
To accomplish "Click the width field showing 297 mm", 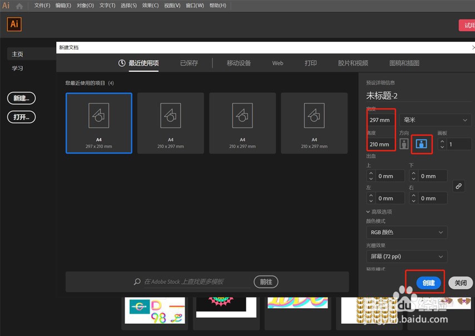I will point(380,120).
